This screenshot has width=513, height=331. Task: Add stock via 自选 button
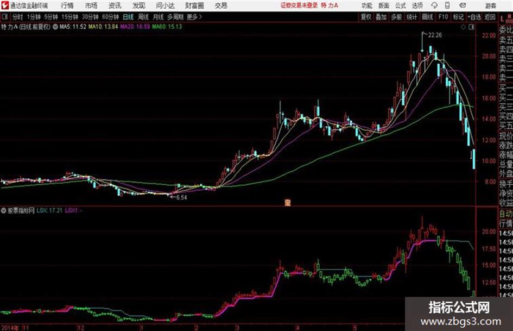[x=474, y=17]
